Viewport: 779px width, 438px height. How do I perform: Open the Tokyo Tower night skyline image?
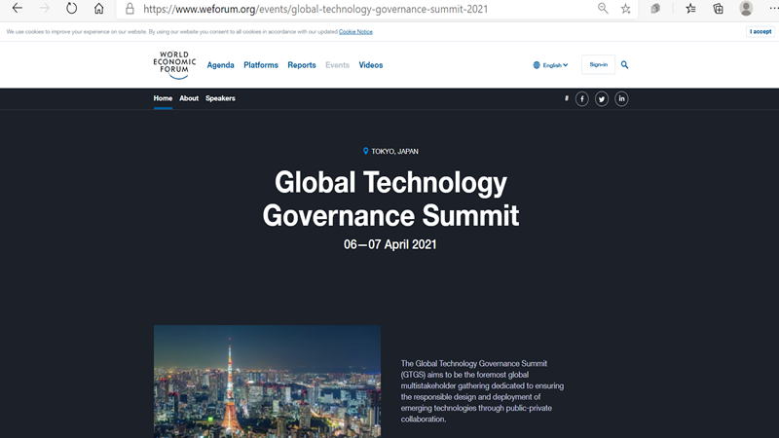(267, 382)
